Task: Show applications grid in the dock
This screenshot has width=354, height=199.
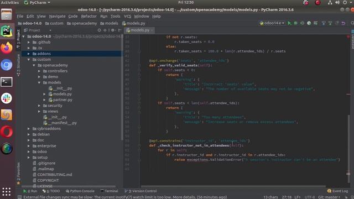Action: click(6, 192)
